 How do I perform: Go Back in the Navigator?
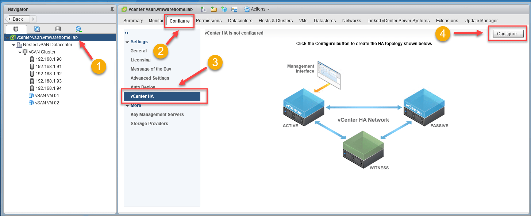[x=18, y=19]
